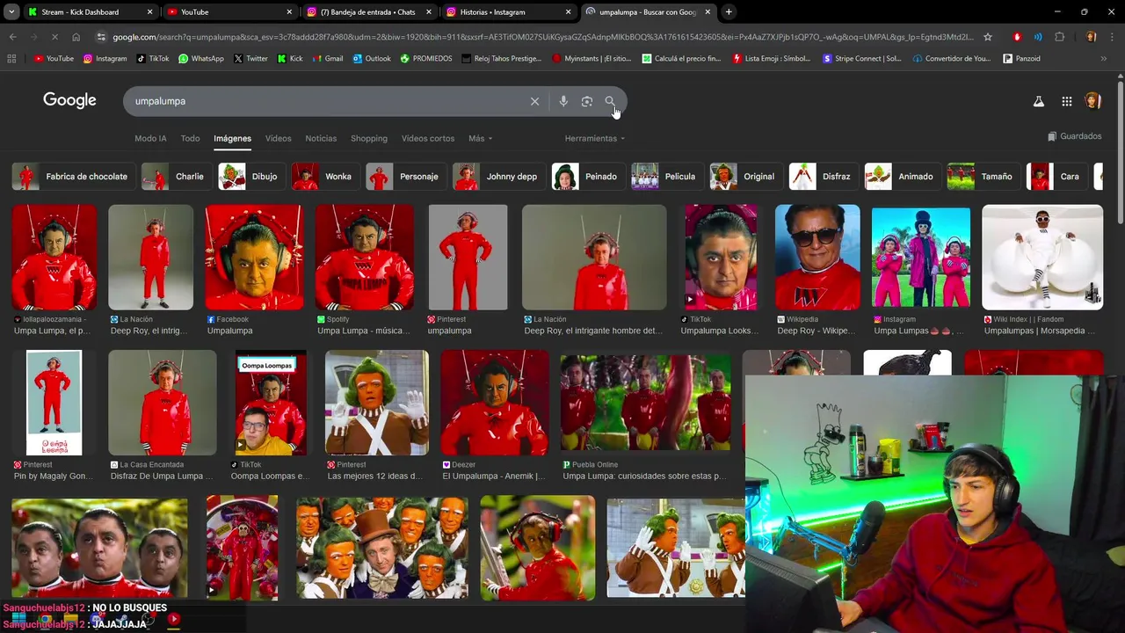Switch to the YouTube browser tab
Viewport: 1125px width, 633px height.
[229, 12]
